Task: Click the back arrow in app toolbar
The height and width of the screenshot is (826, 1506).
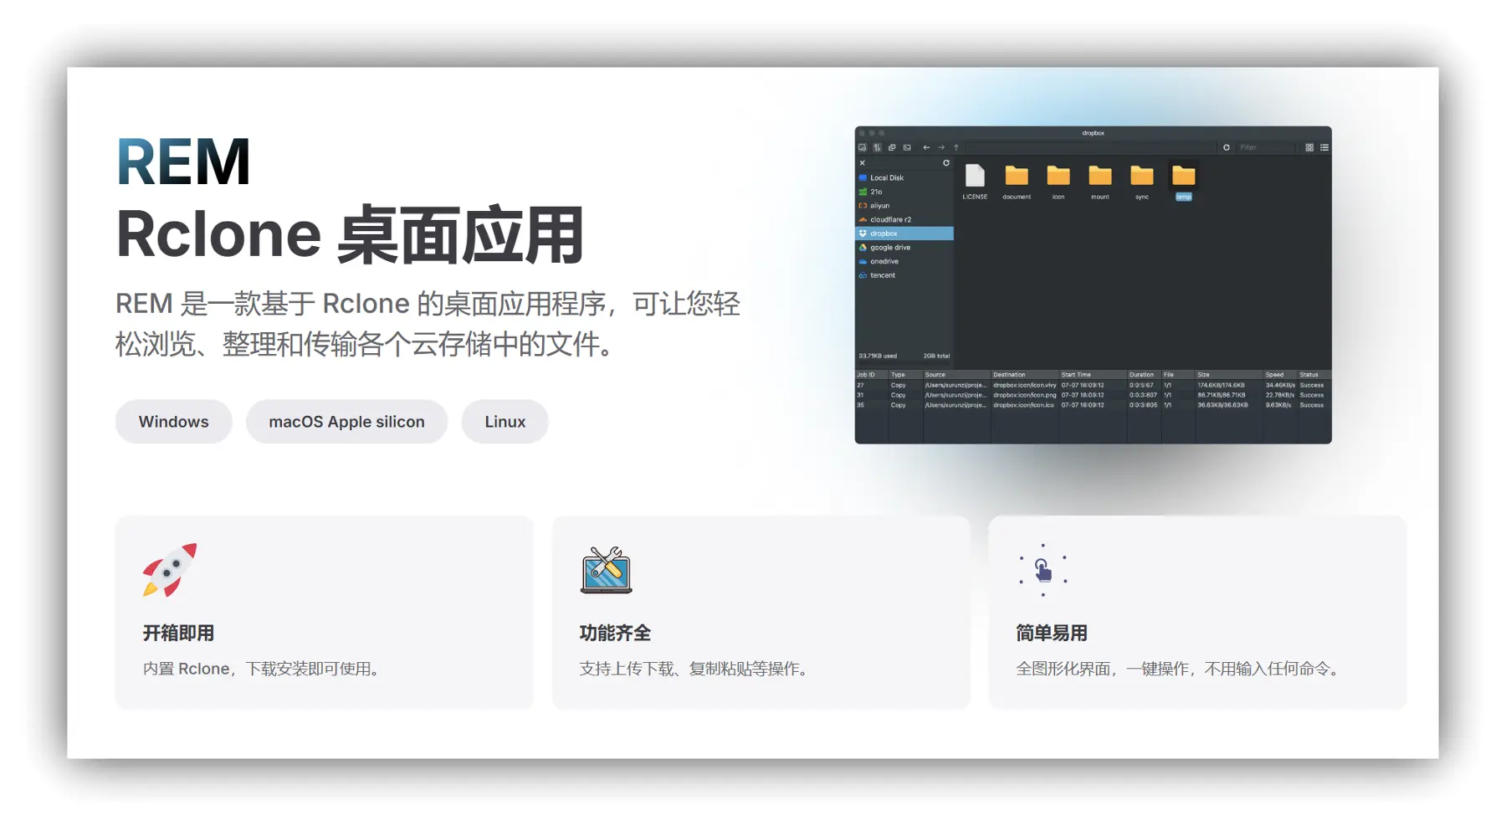Action: click(x=926, y=147)
